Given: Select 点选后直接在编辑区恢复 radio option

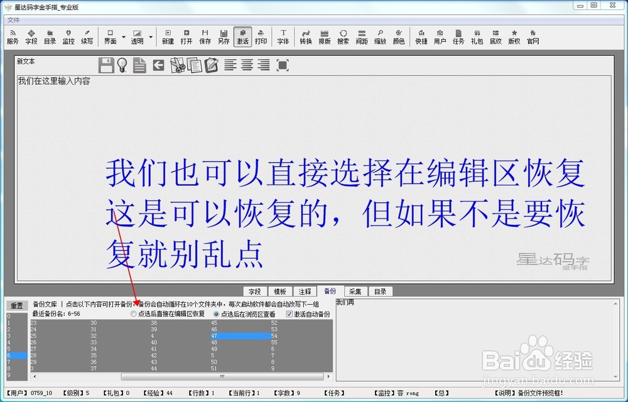Looking at the screenshot, I should tap(168, 314).
